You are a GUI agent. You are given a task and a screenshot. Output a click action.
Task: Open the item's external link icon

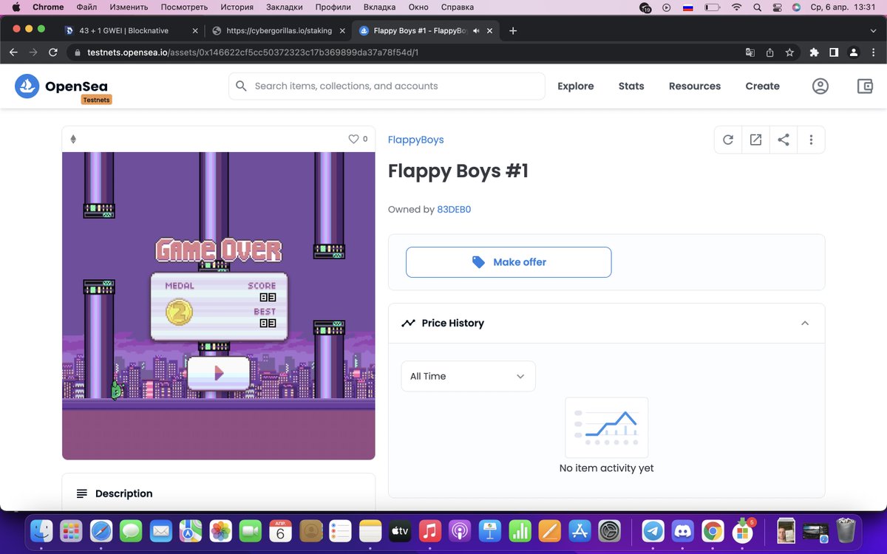(755, 140)
